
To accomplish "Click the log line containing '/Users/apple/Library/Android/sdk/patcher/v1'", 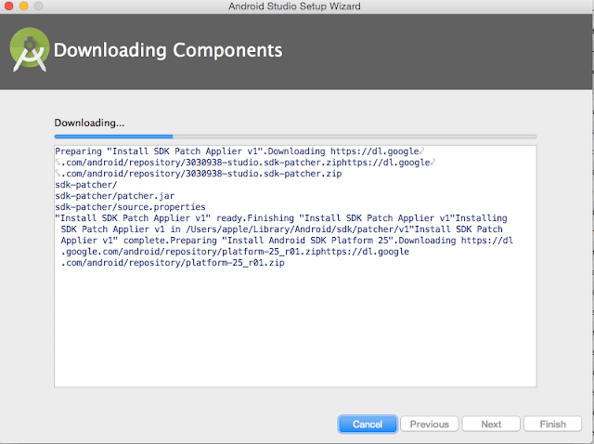I will pos(281,229).
